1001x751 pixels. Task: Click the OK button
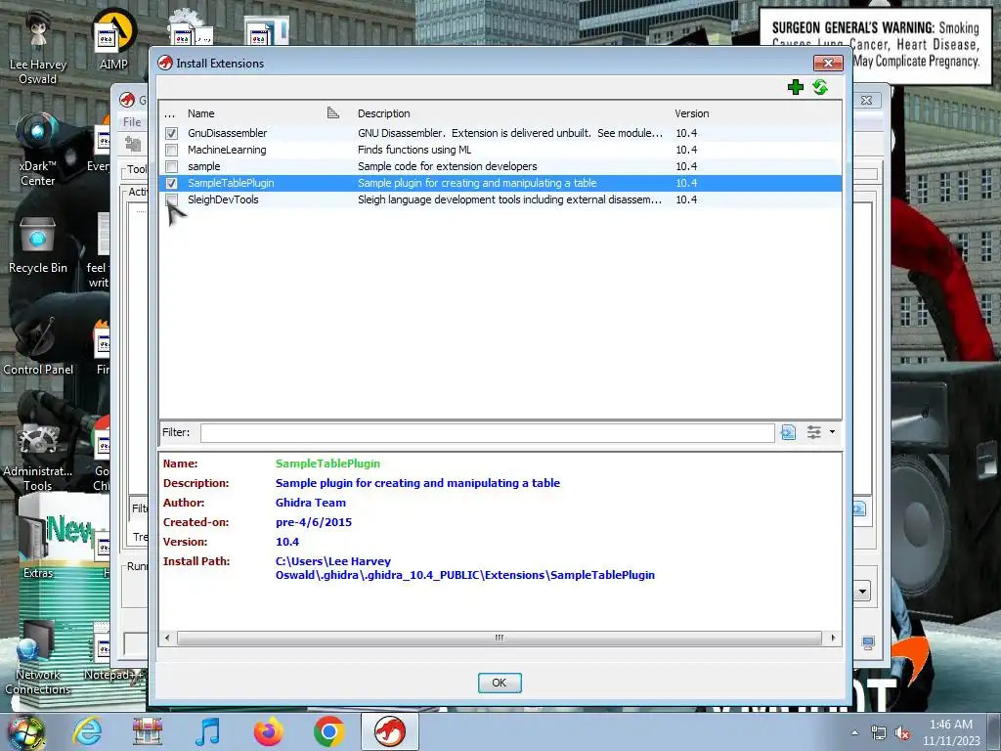click(500, 683)
